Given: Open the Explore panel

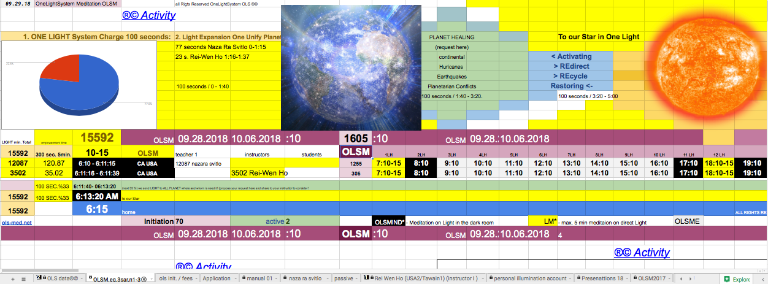Looking at the screenshot, I should tap(737, 278).
